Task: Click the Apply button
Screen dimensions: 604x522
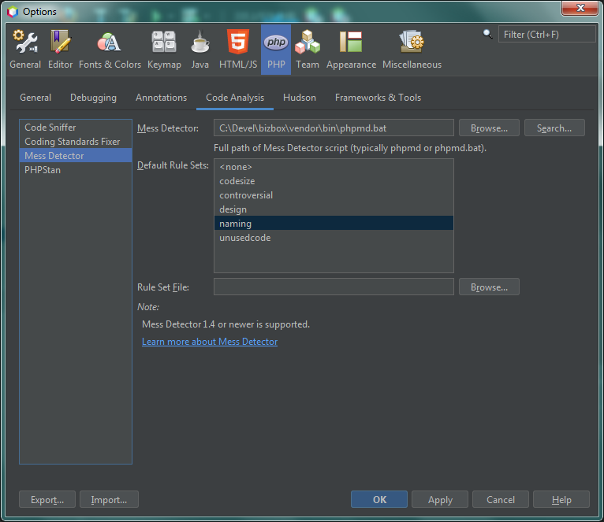Action: [x=440, y=499]
